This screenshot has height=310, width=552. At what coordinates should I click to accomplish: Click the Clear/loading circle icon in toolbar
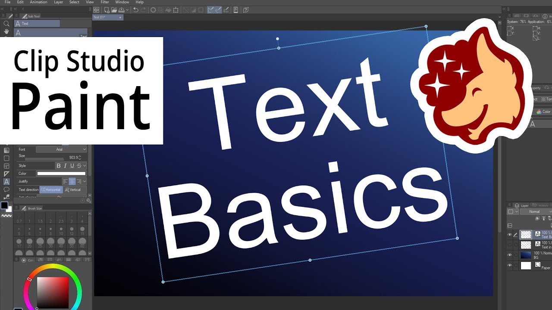(153, 9)
